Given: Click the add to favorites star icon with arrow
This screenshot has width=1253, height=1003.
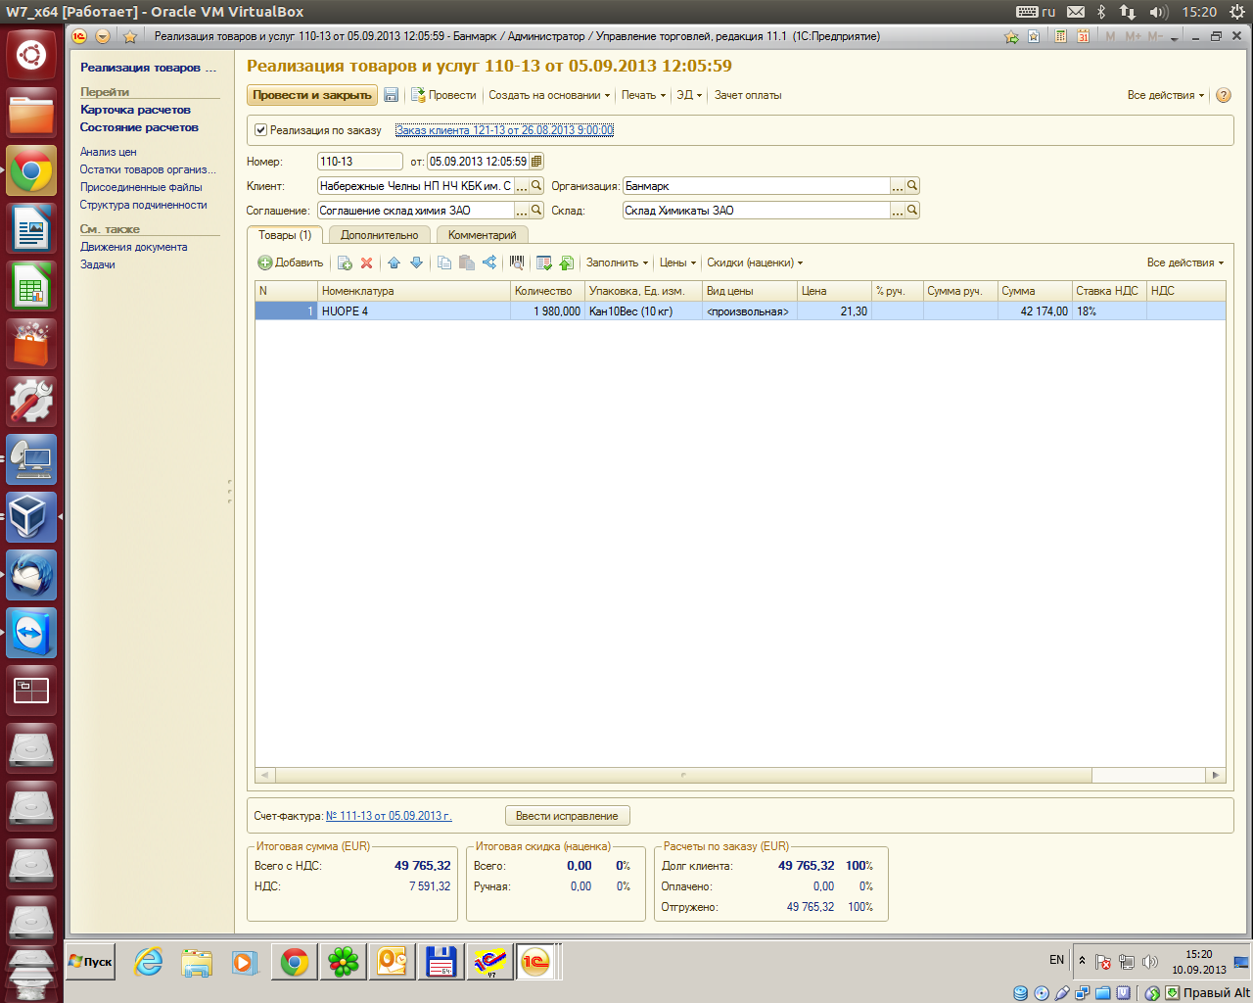Looking at the screenshot, I should click(1011, 36).
